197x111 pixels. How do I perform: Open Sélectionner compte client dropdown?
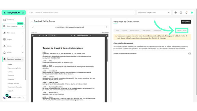click(x=154, y=13)
